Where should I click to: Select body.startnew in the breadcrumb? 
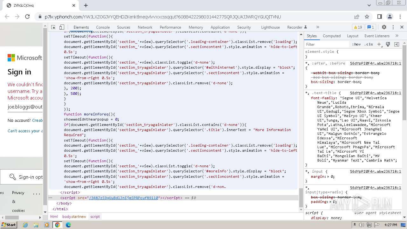(x=74, y=217)
